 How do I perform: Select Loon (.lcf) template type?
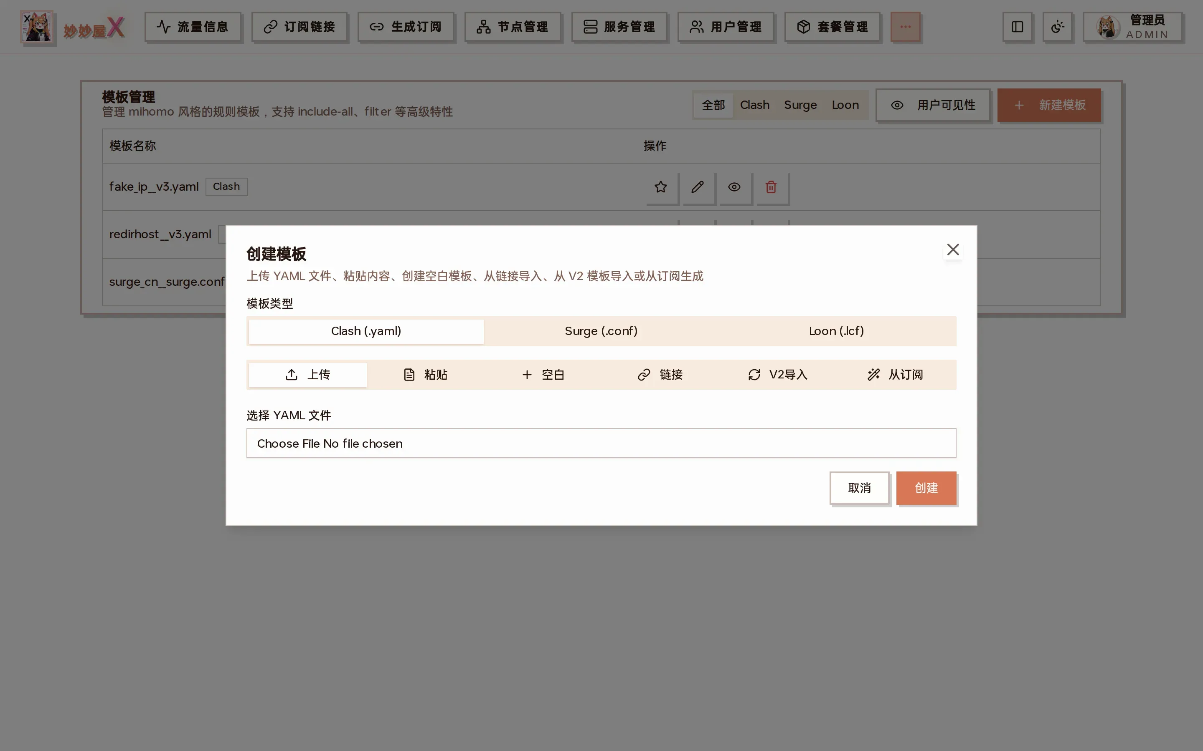pos(836,331)
